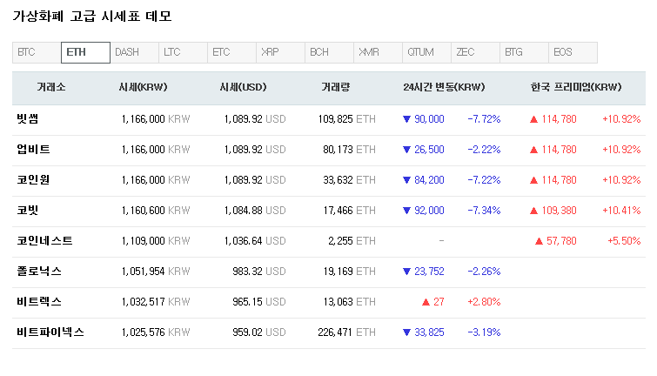Click the 시세(KRW) column header
The width and height of the screenshot is (657, 376).
tap(144, 88)
